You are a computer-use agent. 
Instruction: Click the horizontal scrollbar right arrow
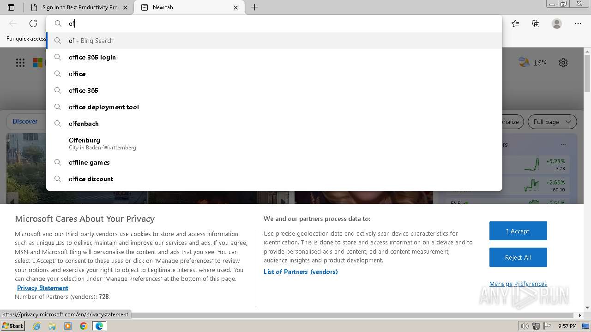point(580,315)
